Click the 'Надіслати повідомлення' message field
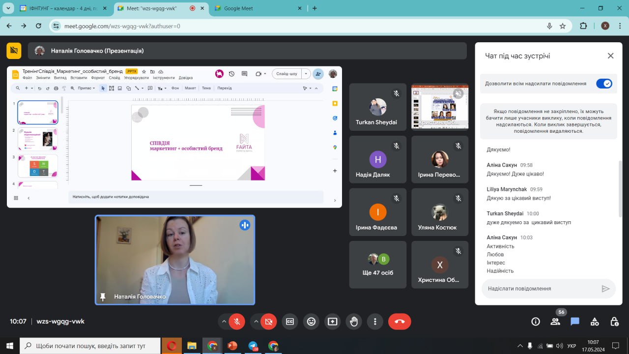Screen dimensions: 629x354 (541, 289)
